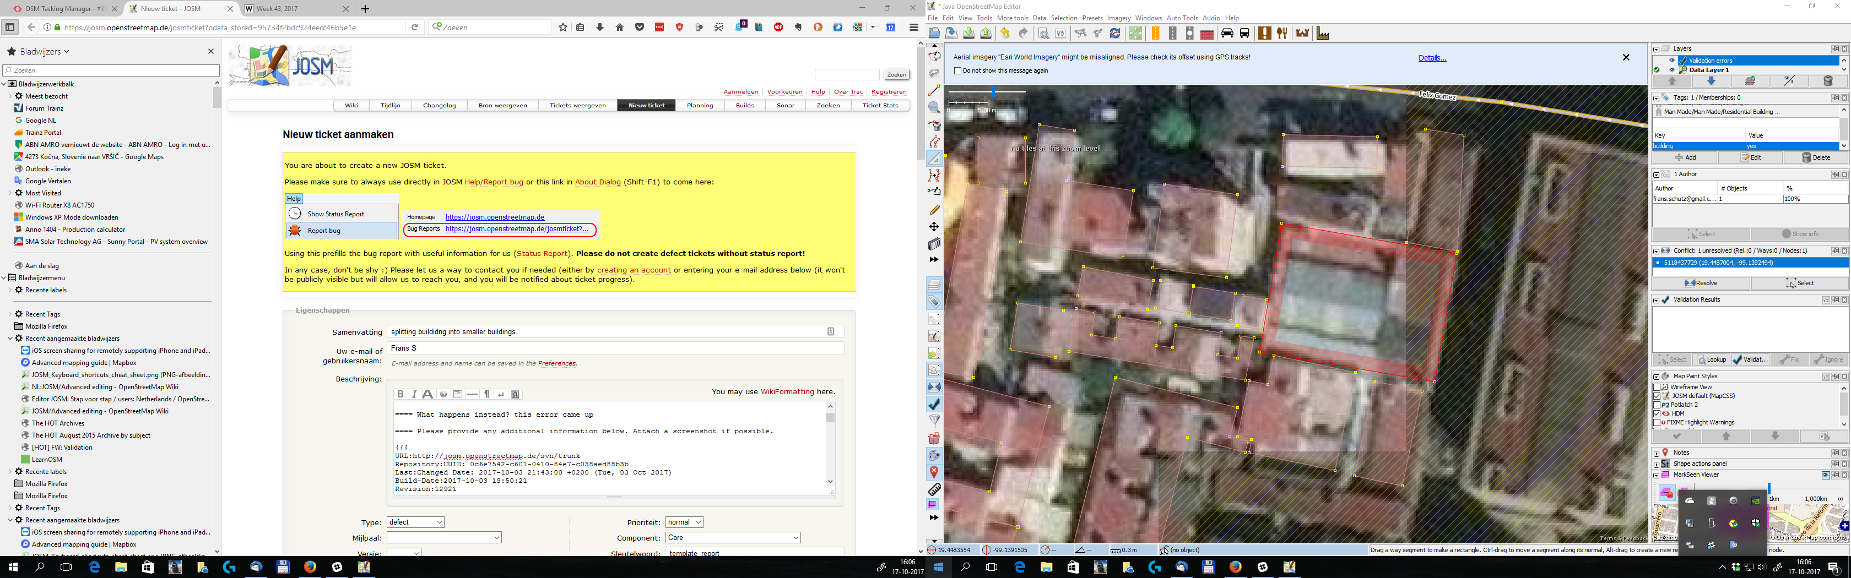Switch to Week 43, 2017 browser tab

[296, 9]
